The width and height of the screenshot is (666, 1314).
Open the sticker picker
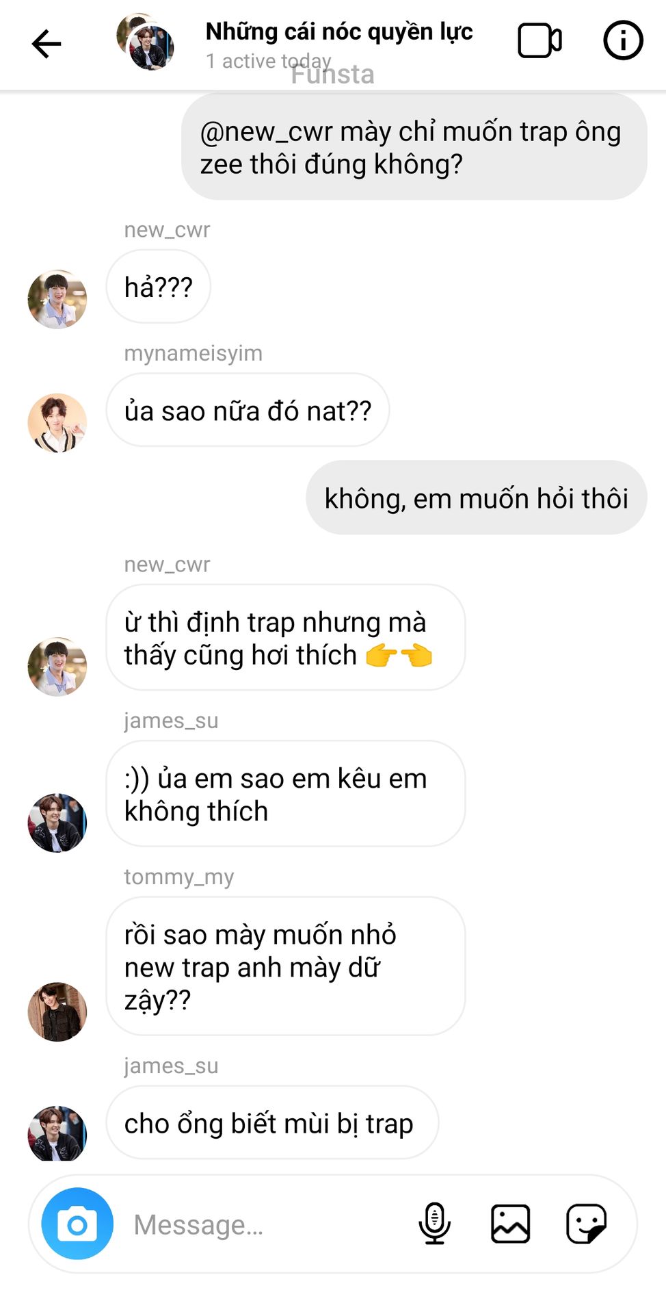[586, 1224]
